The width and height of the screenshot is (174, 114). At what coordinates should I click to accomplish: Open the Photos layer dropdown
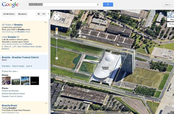tap(170, 25)
